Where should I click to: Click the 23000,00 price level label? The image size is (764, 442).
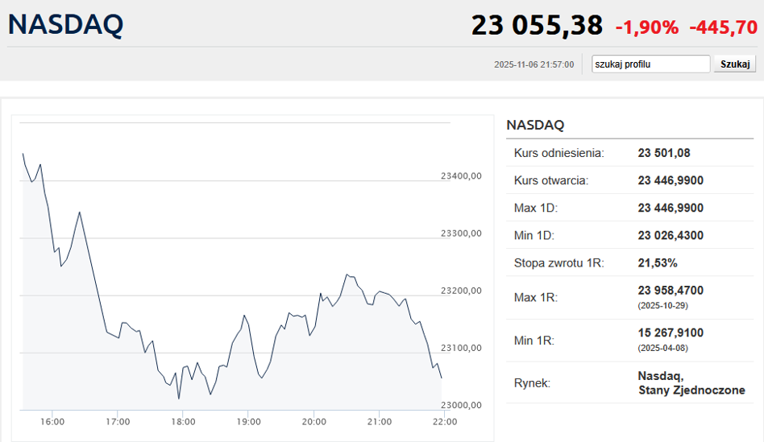point(461,405)
